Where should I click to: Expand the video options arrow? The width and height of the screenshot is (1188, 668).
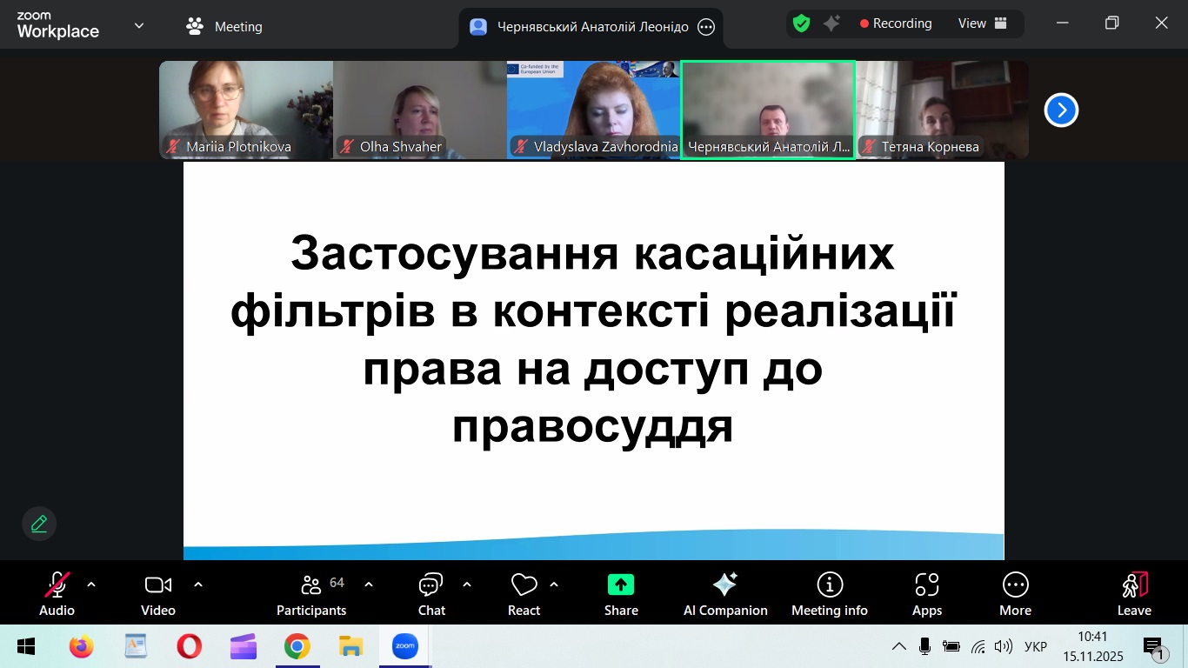point(198,584)
